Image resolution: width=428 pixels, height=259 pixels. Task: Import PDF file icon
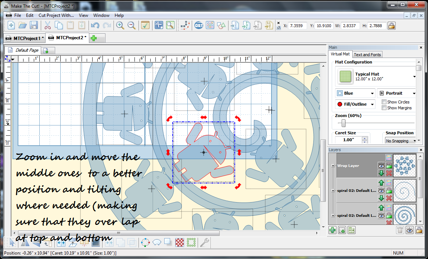tap(246, 26)
